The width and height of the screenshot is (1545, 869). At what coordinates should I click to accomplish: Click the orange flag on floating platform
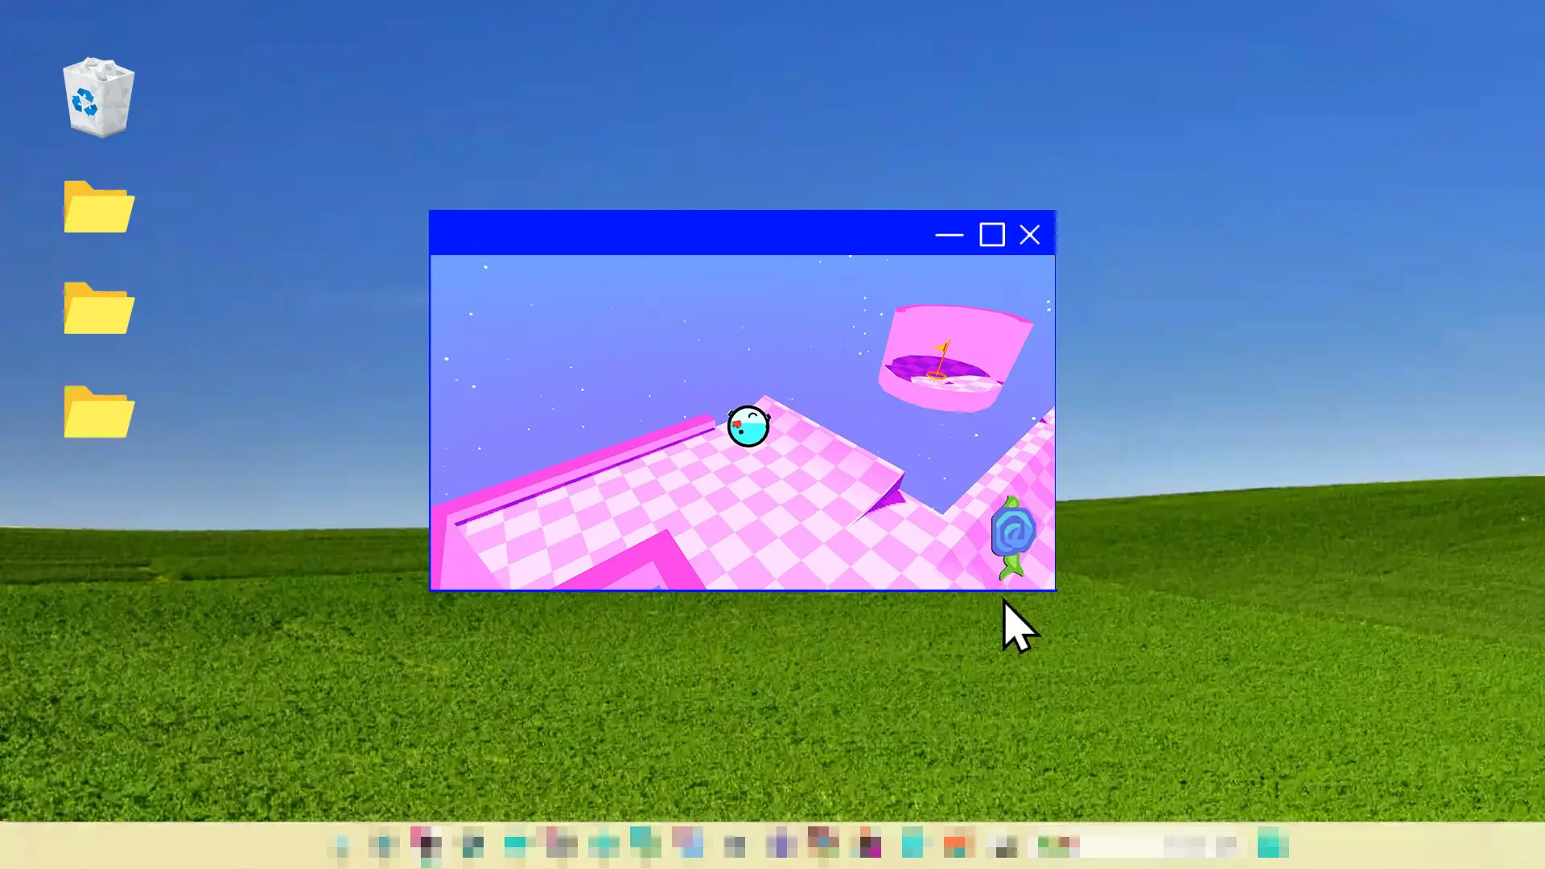(x=940, y=359)
